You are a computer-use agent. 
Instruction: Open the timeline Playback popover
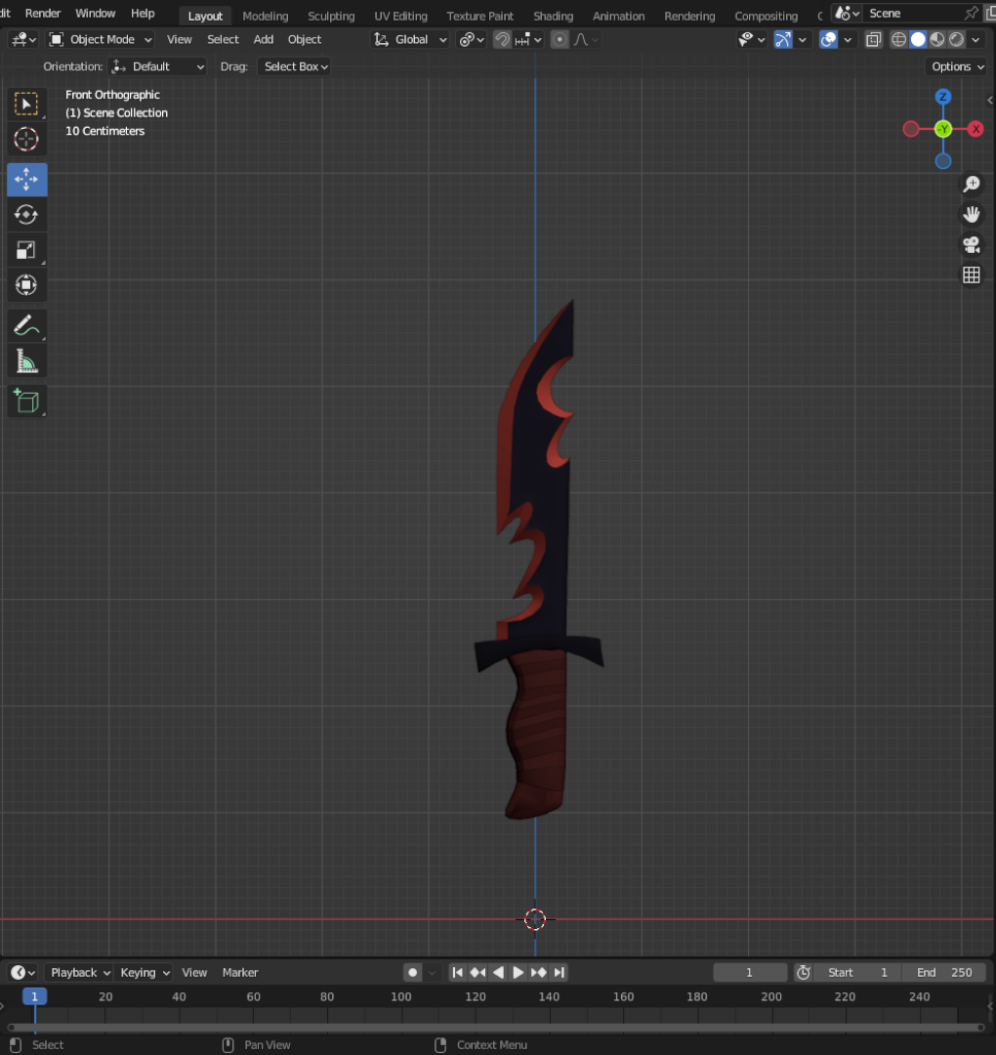tap(80, 972)
